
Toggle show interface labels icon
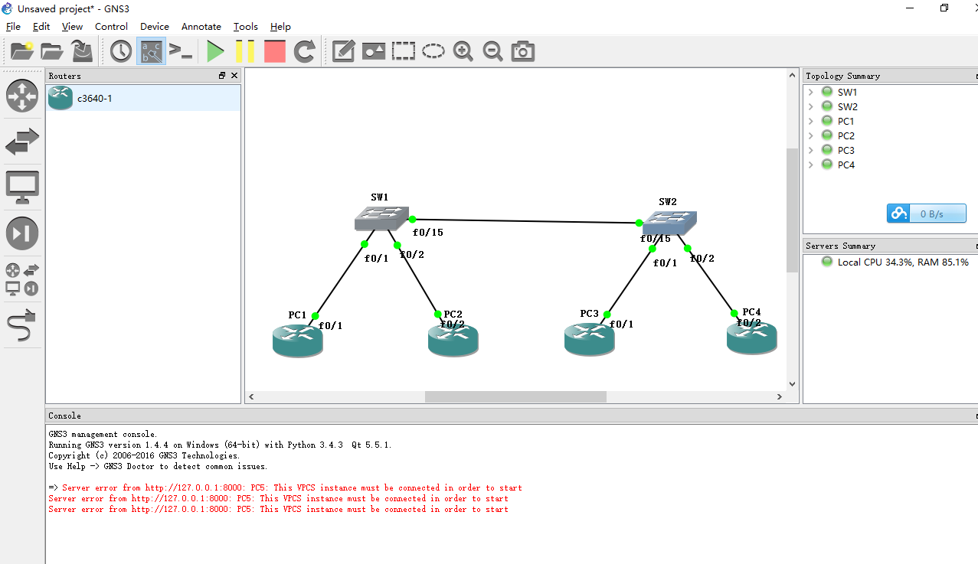tap(151, 51)
